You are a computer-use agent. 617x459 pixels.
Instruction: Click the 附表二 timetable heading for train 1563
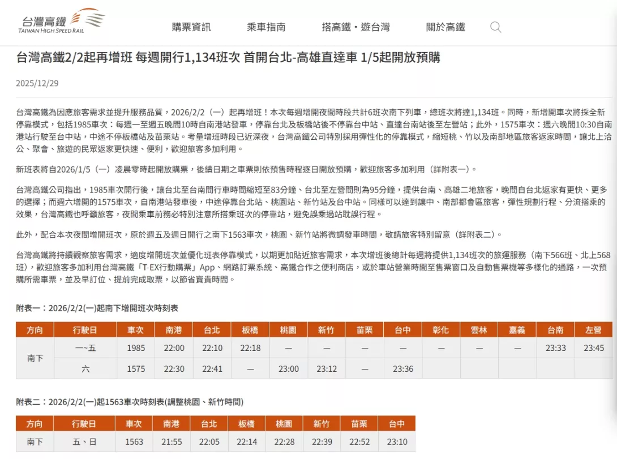click(x=129, y=402)
